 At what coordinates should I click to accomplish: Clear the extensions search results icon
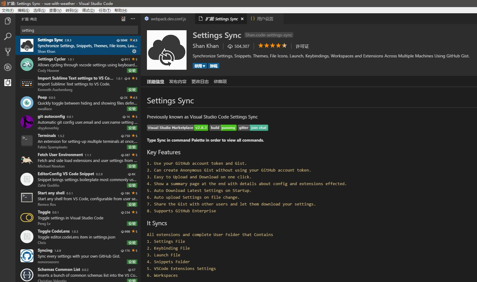[x=123, y=19]
